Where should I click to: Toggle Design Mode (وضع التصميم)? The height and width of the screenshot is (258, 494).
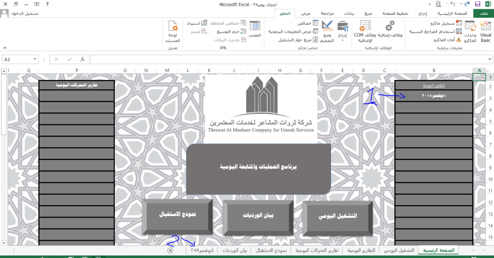(x=327, y=32)
